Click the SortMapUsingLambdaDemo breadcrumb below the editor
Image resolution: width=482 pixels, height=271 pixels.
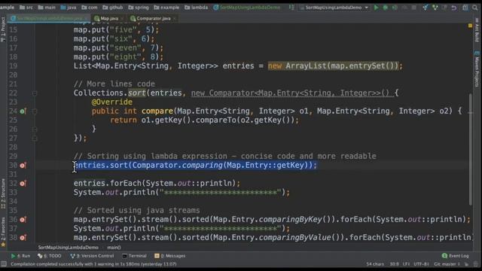coord(68,248)
